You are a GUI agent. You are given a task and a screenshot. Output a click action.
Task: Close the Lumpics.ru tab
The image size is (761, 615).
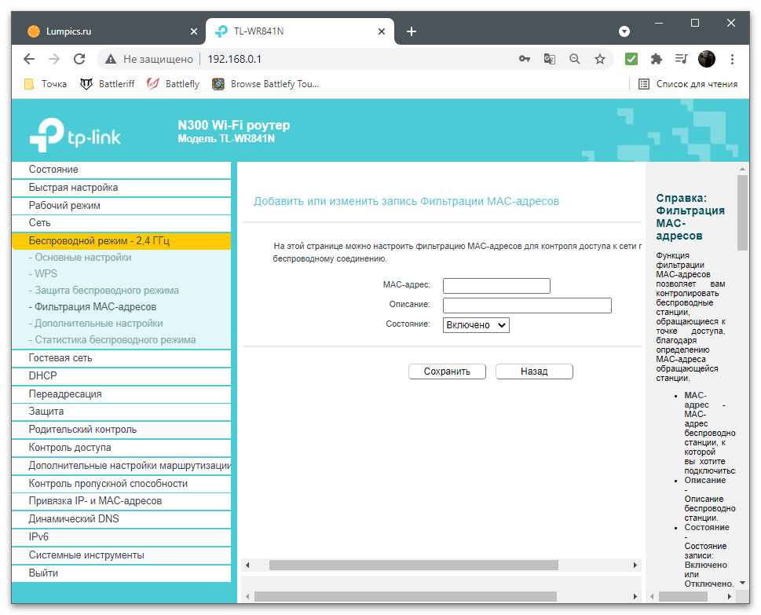194,31
